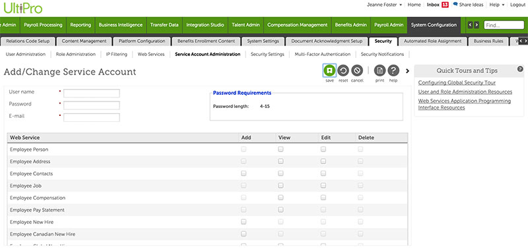Open Role Administration sub-tab
The image size is (528, 249).
[x=76, y=54]
